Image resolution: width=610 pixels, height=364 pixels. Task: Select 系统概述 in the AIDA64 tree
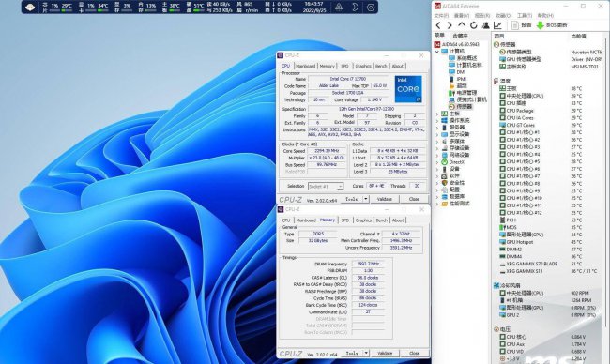[463, 58]
